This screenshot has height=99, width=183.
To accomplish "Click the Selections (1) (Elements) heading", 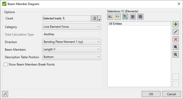I will pos(123,11).
